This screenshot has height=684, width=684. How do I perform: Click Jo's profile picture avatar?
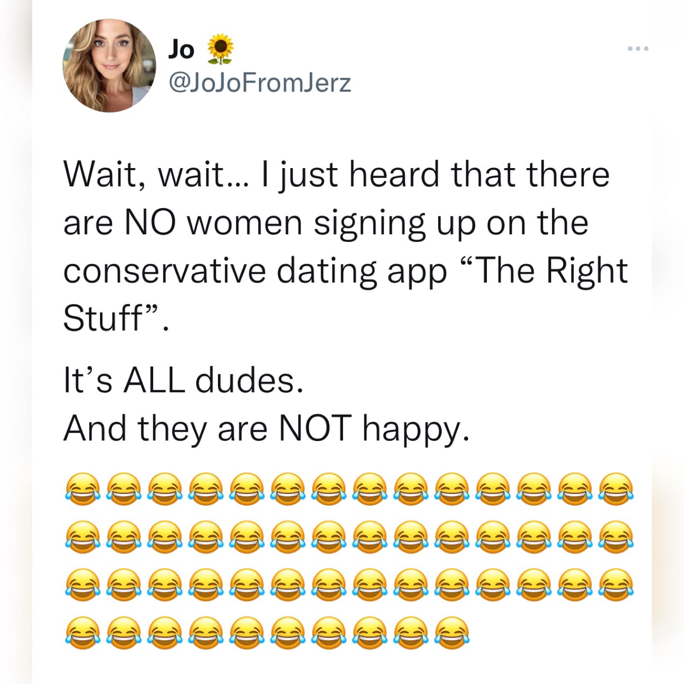pos(109,65)
